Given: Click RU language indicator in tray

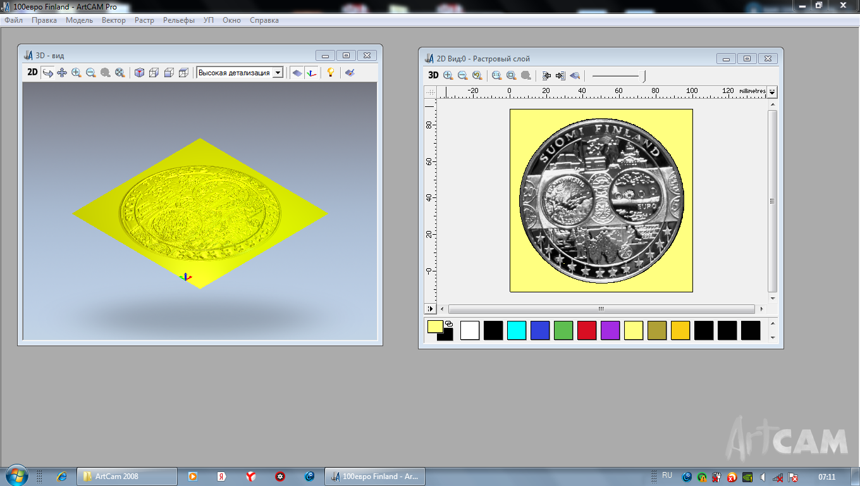Looking at the screenshot, I should tap(667, 475).
